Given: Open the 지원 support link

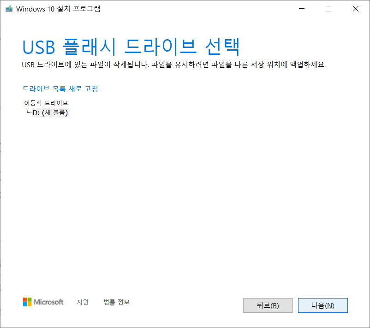Looking at the screenshot, I should tap(83, 302).
